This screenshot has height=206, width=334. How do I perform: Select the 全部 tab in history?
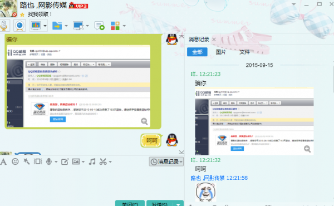197,52
